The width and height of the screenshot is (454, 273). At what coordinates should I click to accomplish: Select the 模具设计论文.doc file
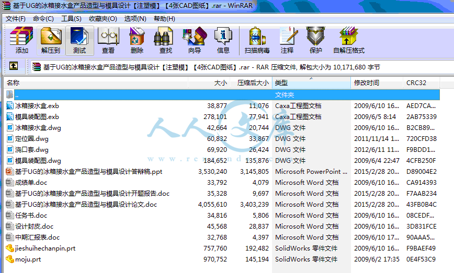[86, 205]
